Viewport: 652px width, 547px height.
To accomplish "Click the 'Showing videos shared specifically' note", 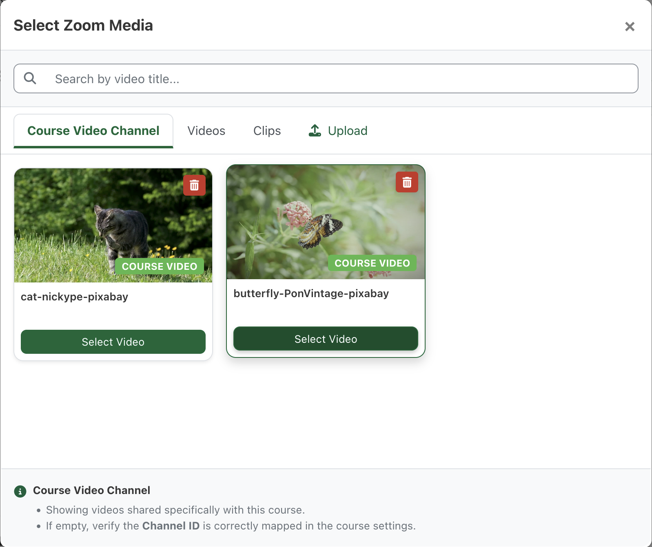I will pyautogui.click(x=175, y=510).
